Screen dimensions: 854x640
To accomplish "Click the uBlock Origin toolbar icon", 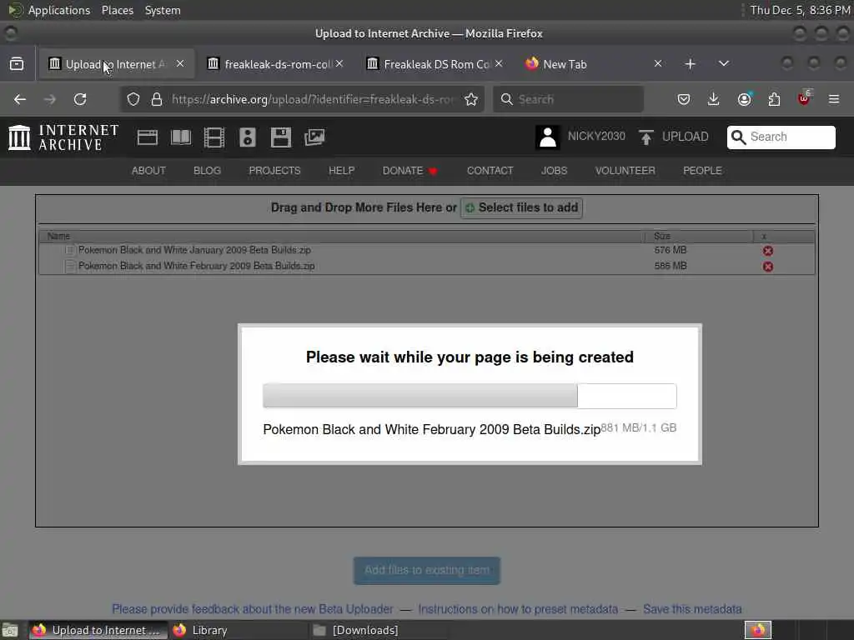I will pos(805,99).
